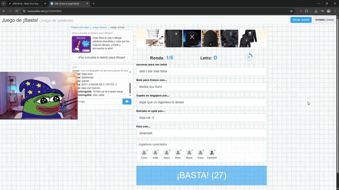Open the Chrome profile avatar
Image resolution: width=339 pixels, height=190 pixels.
click(x=329, y=11)
